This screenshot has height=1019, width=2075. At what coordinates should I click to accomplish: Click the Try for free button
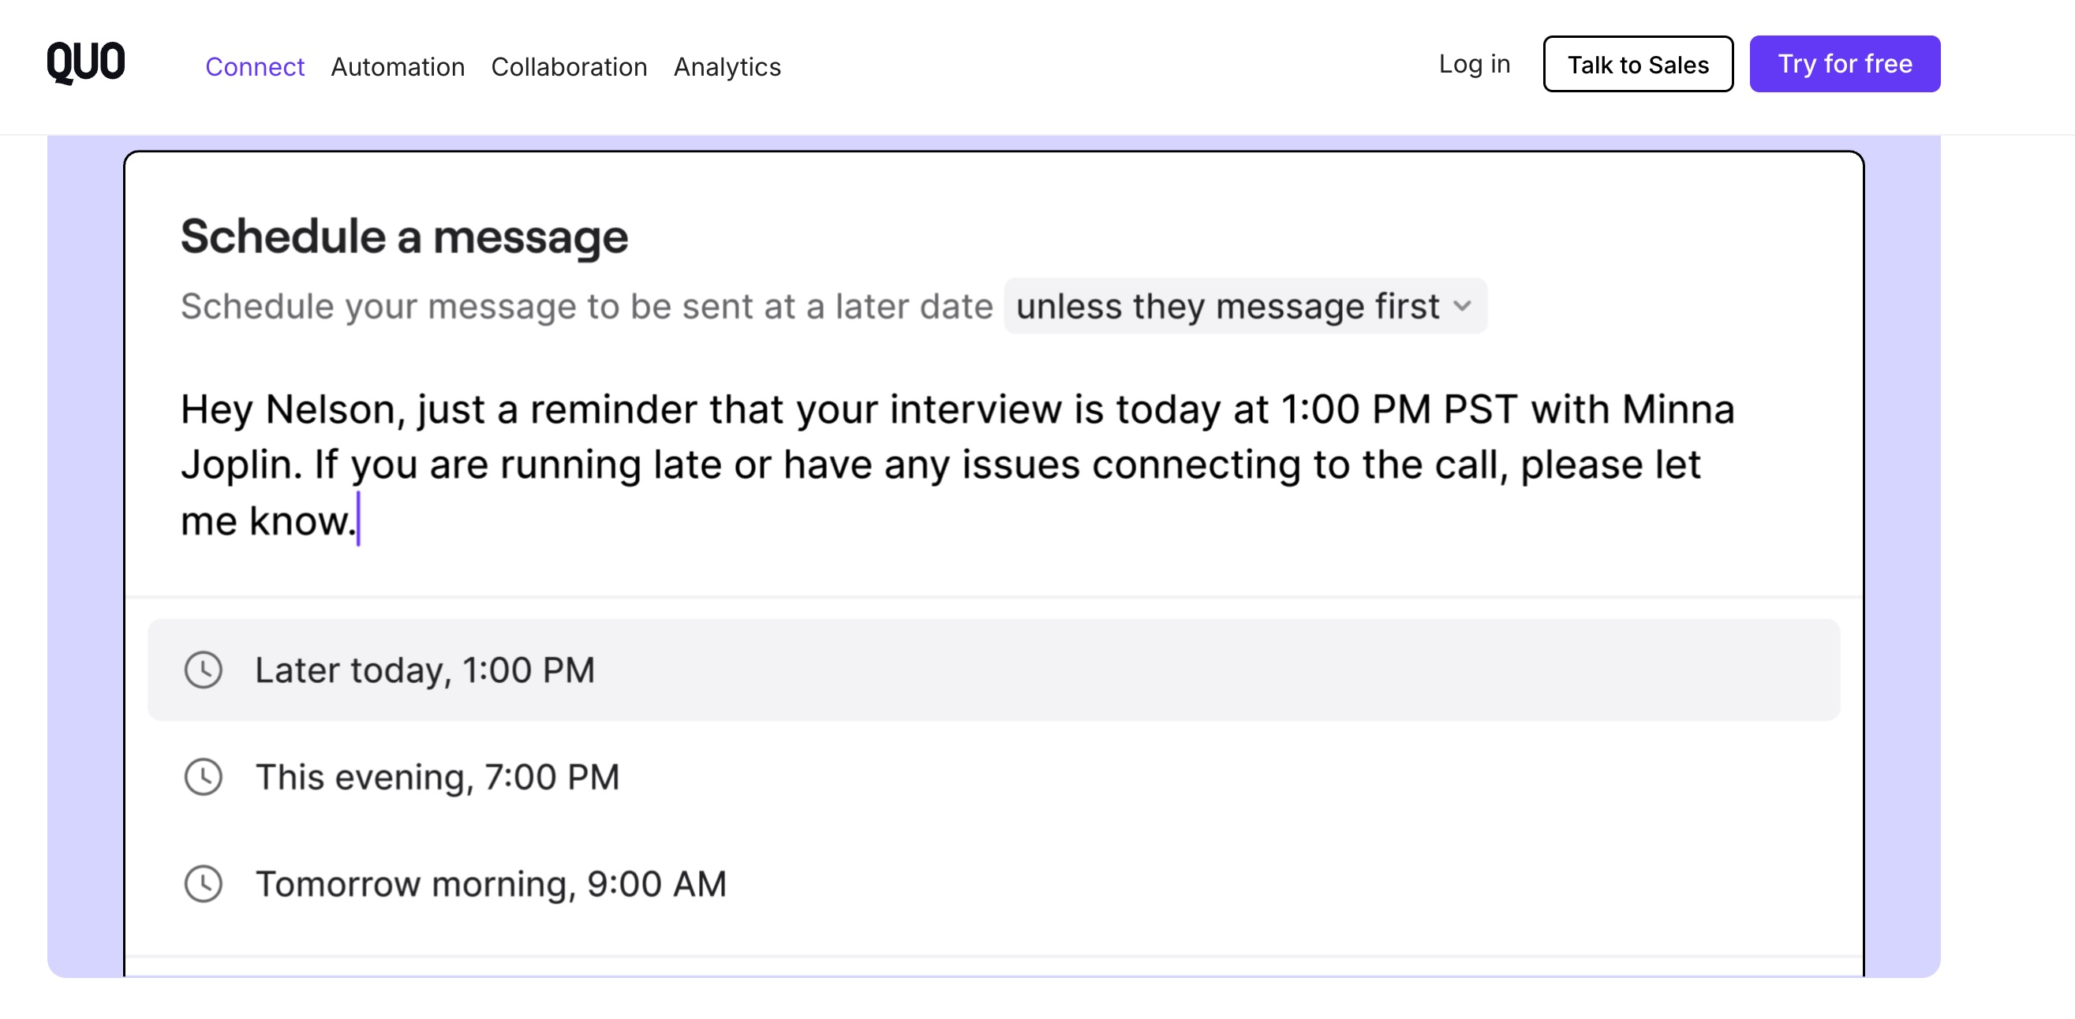pos(1845,64)
